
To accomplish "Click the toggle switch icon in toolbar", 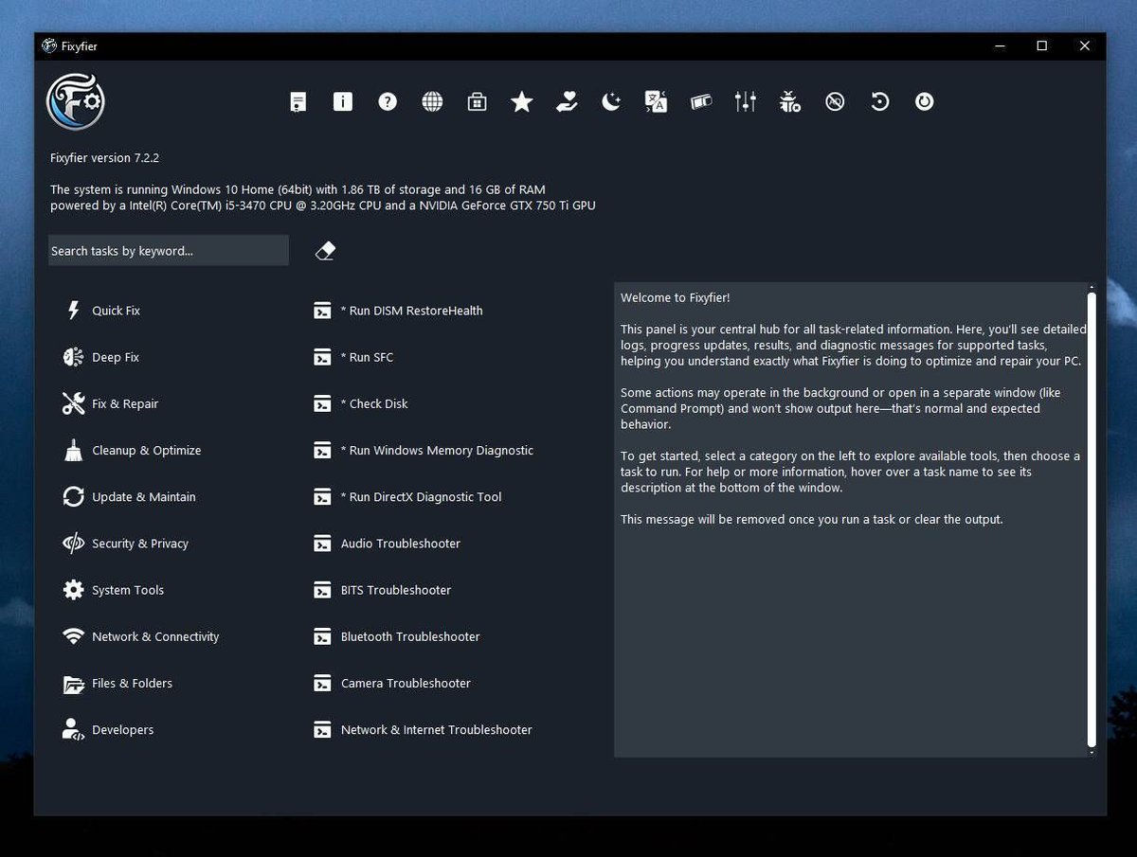I will [701, 101].
